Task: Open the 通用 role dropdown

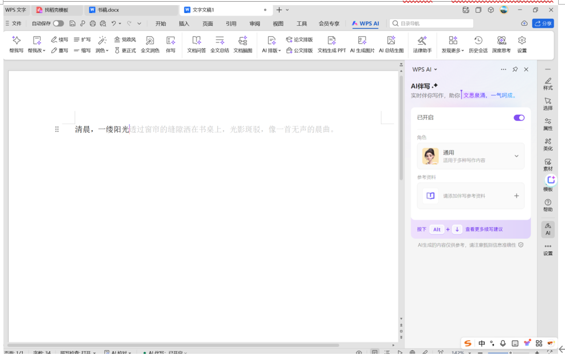Action: coord(470,156)
